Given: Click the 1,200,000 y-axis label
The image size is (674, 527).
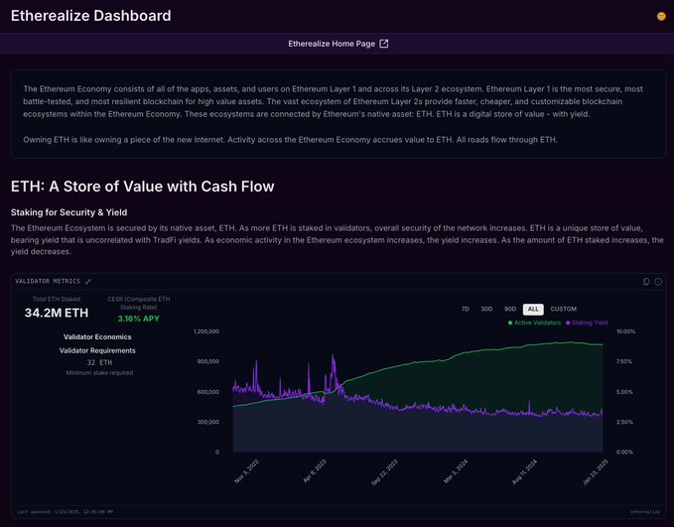Looking at the screenshot, I should (206, 331).
